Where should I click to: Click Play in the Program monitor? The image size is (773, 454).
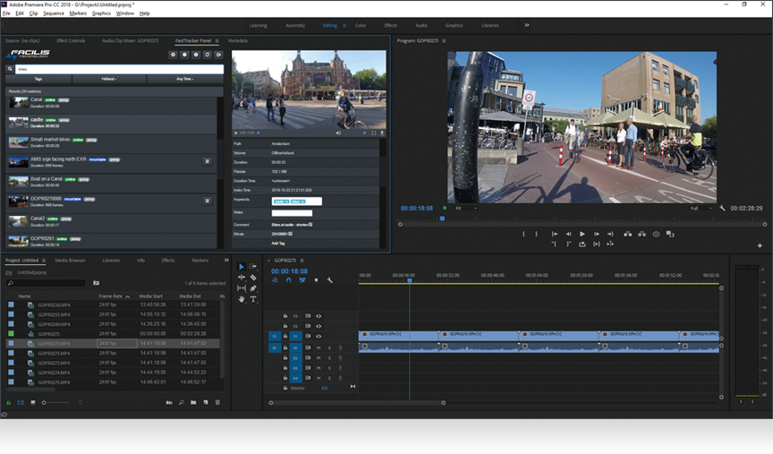[582, 234]
